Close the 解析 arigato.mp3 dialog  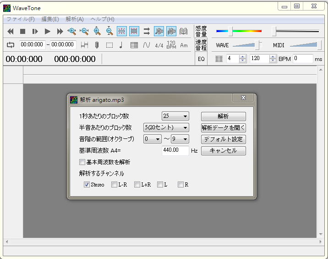point(243,98)
